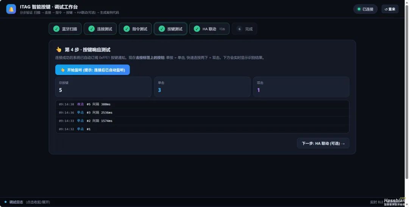Switch to the 完成 step tab
Screen dimensions: 409x207
point(244,29)
